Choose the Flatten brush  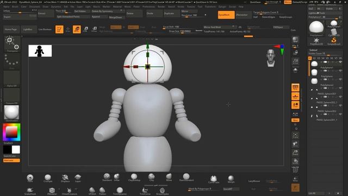tap(102, 191)
